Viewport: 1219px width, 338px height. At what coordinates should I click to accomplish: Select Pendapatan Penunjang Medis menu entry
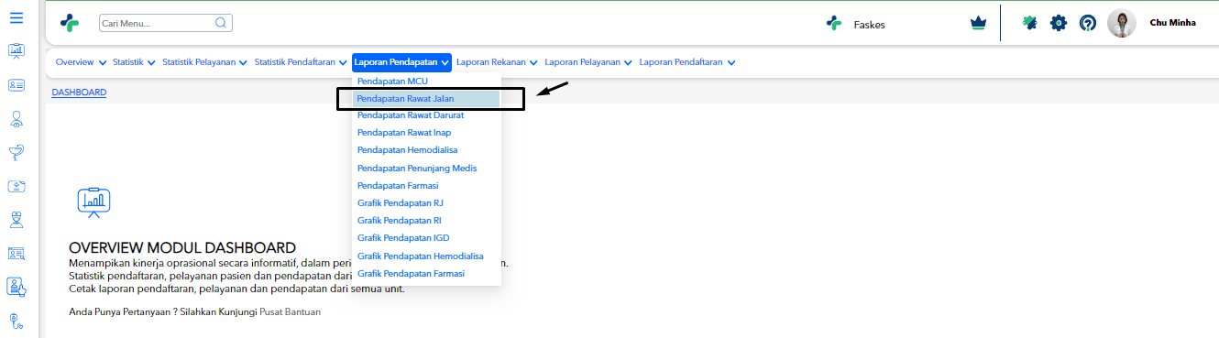point(427,169)
